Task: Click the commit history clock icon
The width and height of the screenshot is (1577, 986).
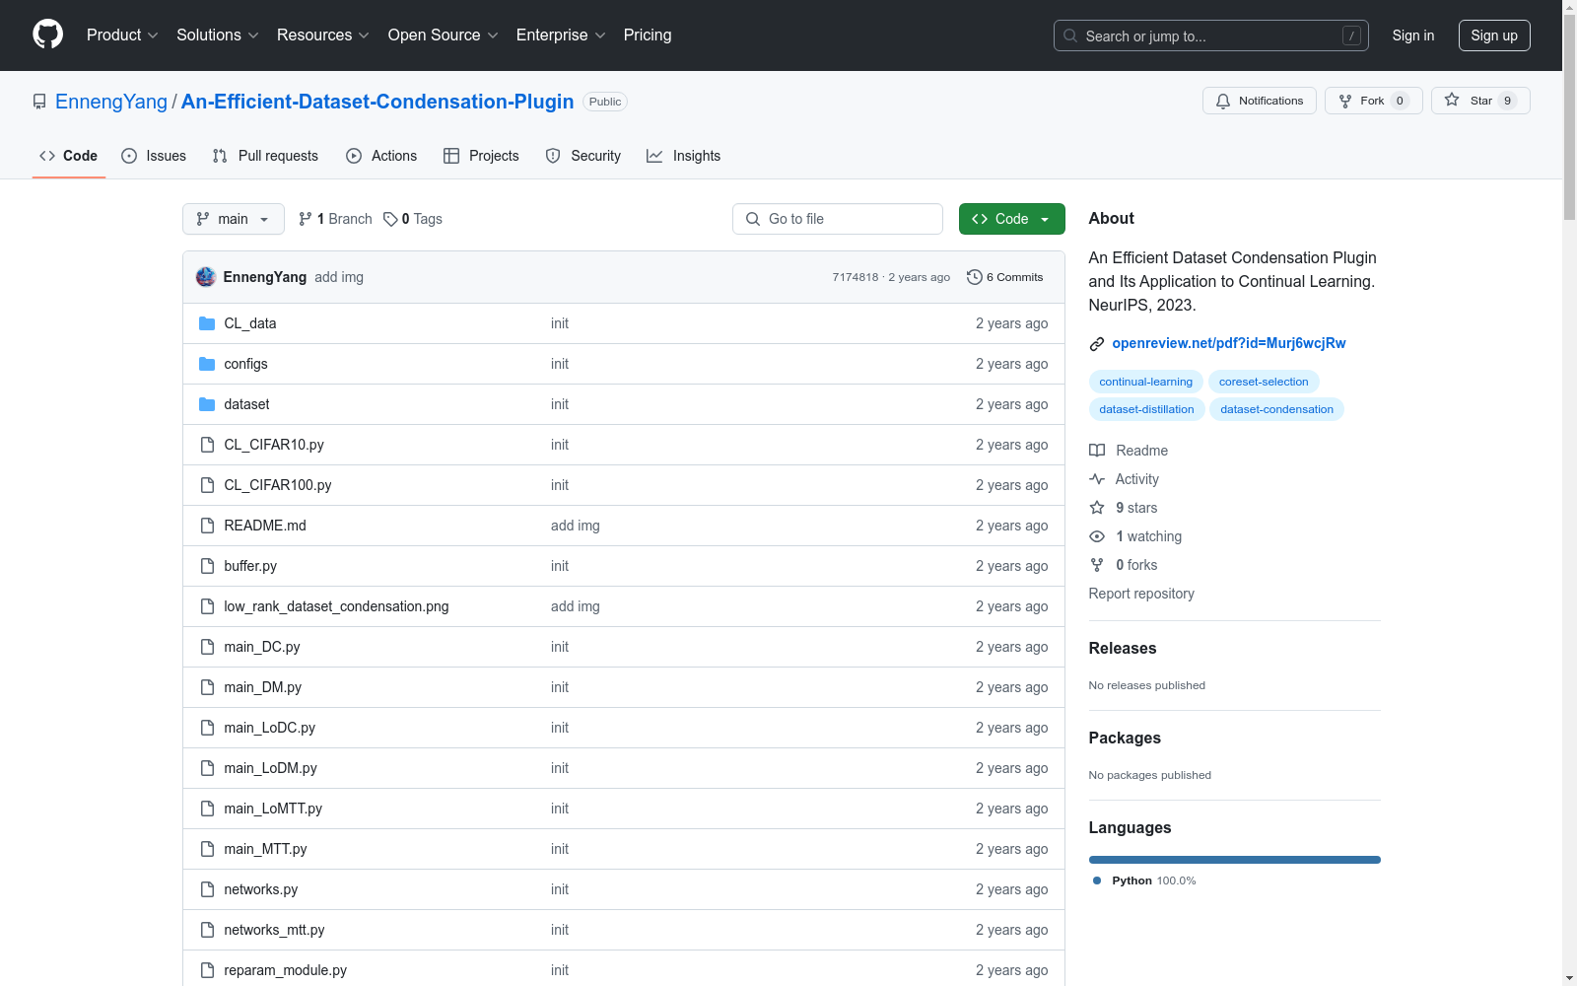Action: (975, 277)
